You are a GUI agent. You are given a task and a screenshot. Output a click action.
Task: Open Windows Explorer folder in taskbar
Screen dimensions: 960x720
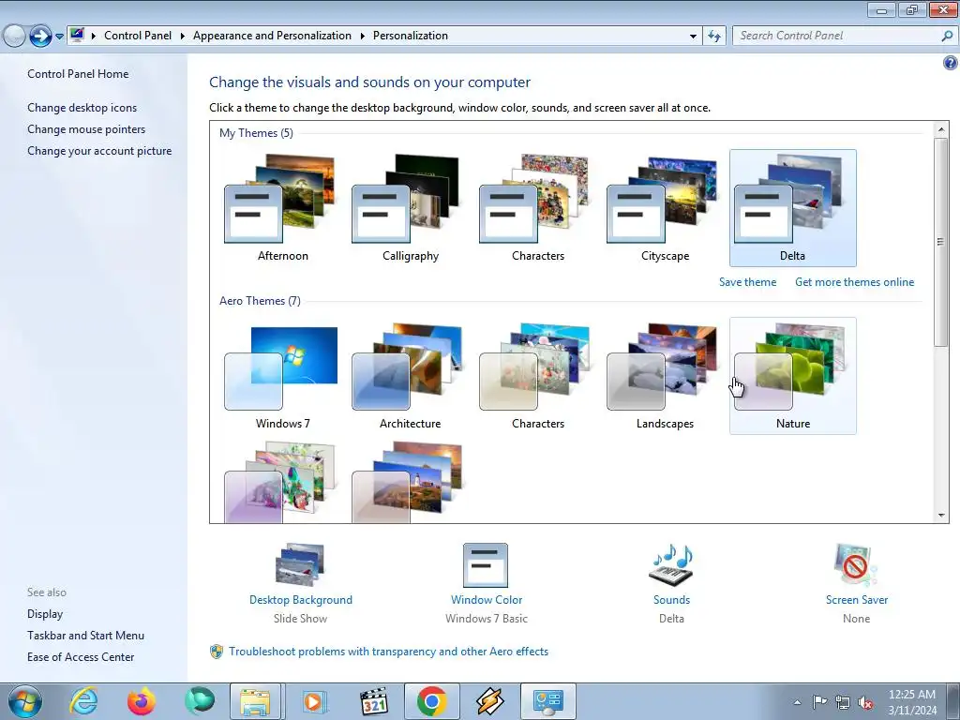click(255, 701)
